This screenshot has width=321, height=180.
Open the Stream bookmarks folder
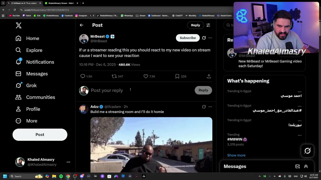click(x=140, y=15)
